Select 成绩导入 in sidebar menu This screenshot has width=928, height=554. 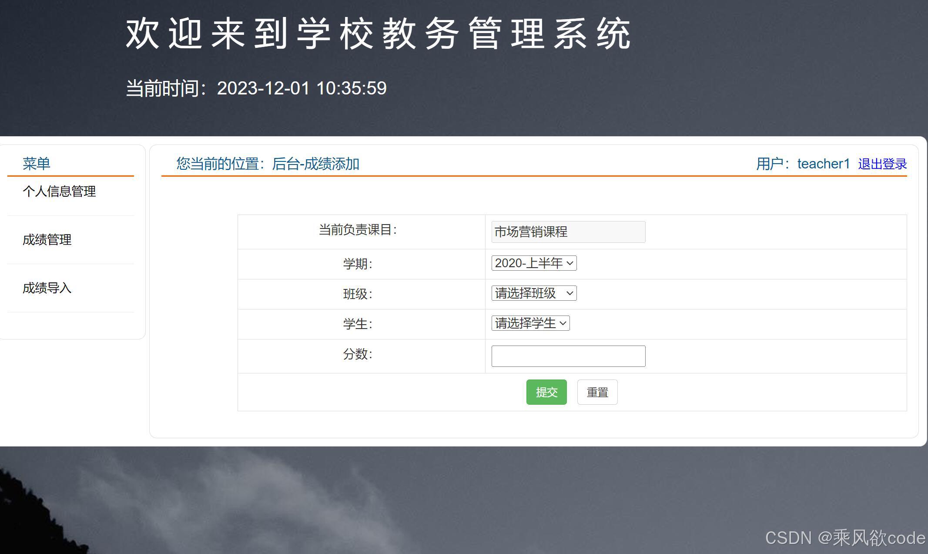point(47,288)
